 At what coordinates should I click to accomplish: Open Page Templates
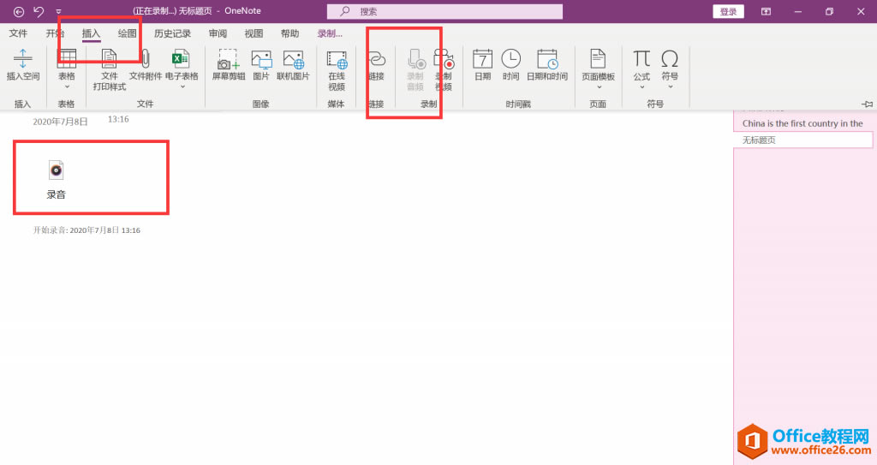click(598, 59)
